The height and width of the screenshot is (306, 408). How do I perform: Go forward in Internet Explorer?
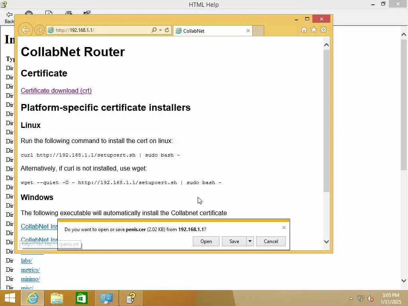[39, 30]
